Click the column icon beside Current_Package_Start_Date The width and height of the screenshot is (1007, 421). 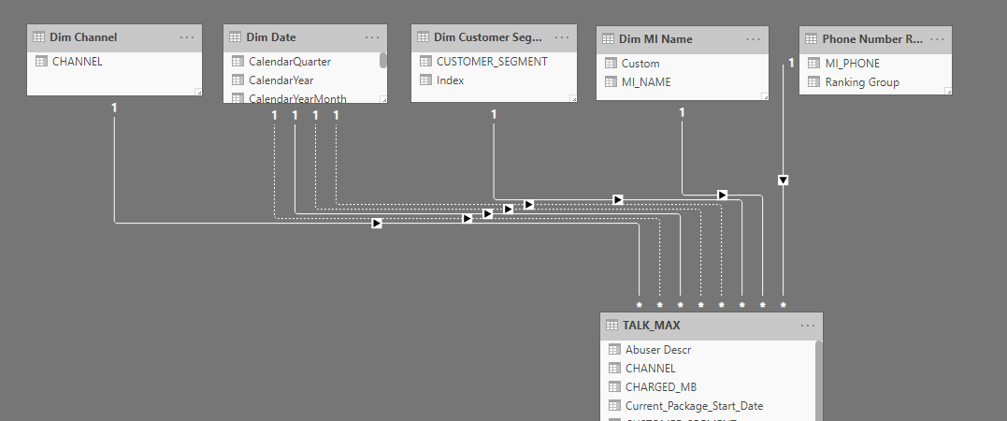(614, 406)
